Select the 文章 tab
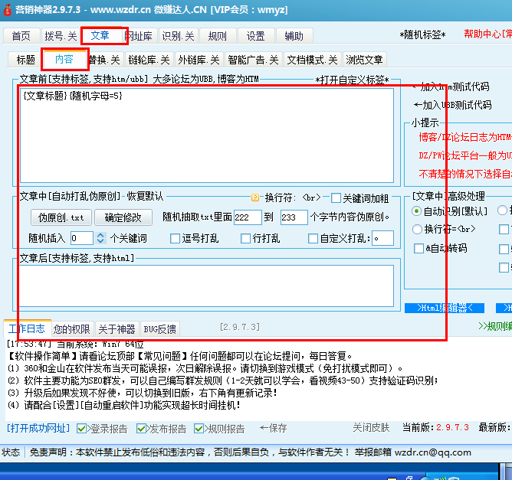The height and width of the screenshot is (480, 512). pyautogui.click(x=100, y=35)
